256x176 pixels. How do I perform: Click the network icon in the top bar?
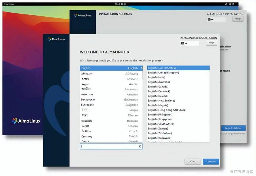tap(226, 4)
